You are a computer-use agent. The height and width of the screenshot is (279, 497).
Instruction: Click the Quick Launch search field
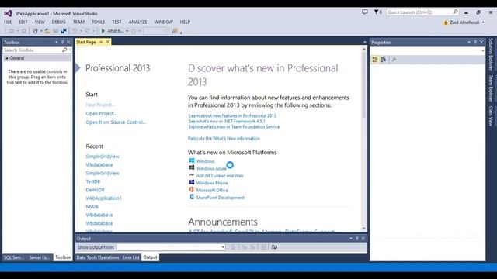[x=419, y=12]
